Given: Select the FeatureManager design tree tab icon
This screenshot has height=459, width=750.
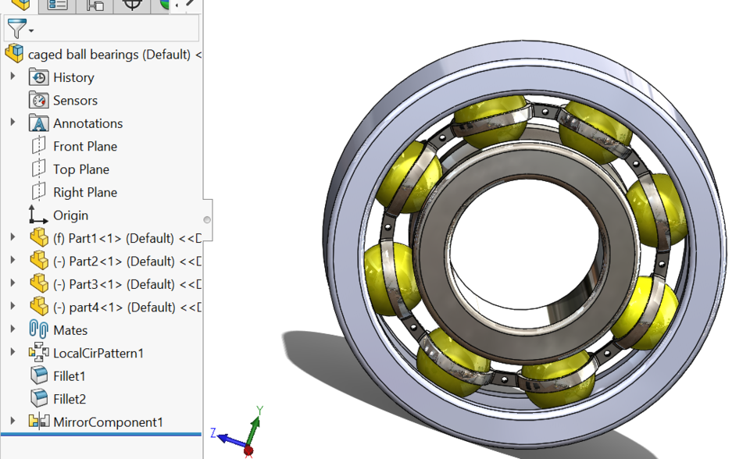Looking at the screenshot, I should click(22, 5).
